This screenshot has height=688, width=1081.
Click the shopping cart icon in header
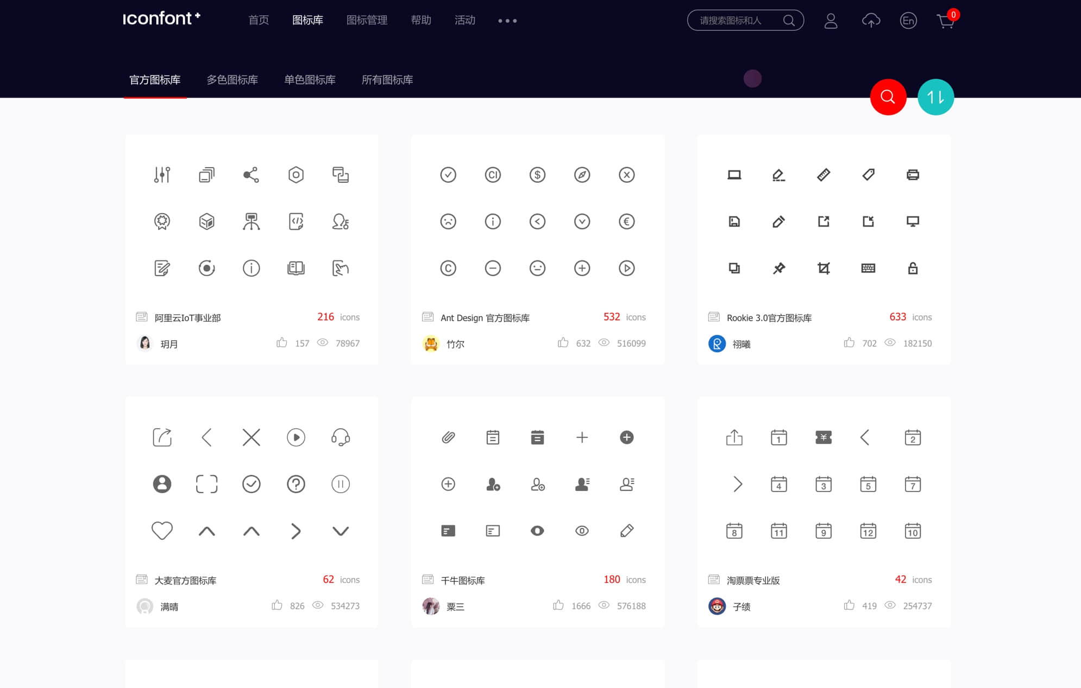tap(945, 21)
